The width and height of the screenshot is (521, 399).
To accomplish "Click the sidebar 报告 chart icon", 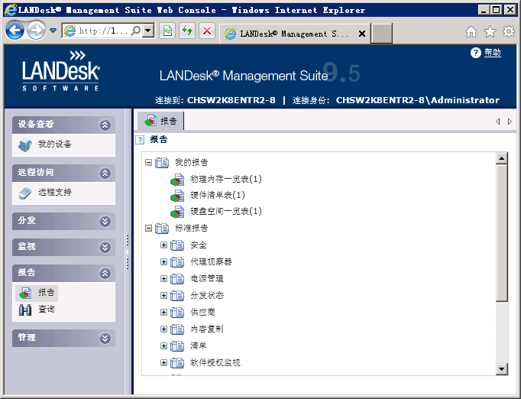I will (25, 293).
